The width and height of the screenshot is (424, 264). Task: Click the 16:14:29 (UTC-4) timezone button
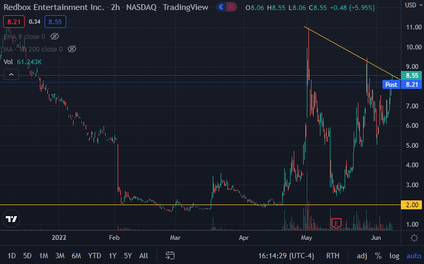(x=286, y=256)
